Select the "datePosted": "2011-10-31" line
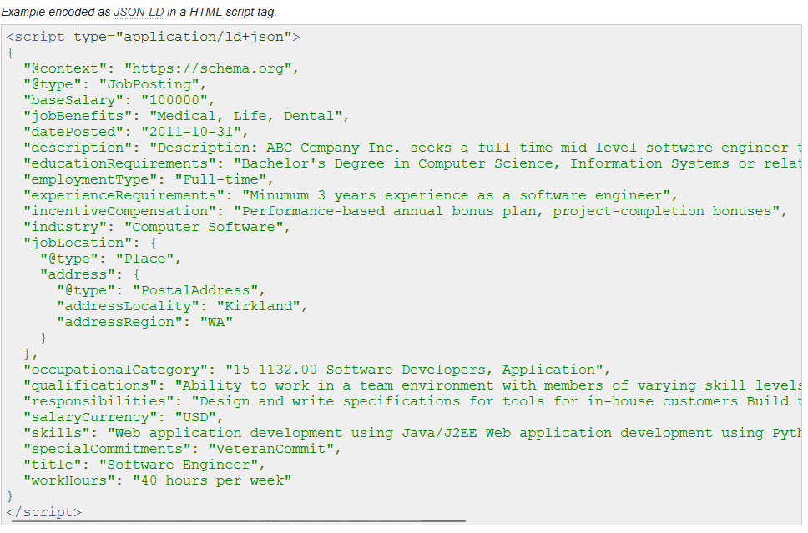Image resolution: width=808 pixels, height=533 pixels. point(135,133)
